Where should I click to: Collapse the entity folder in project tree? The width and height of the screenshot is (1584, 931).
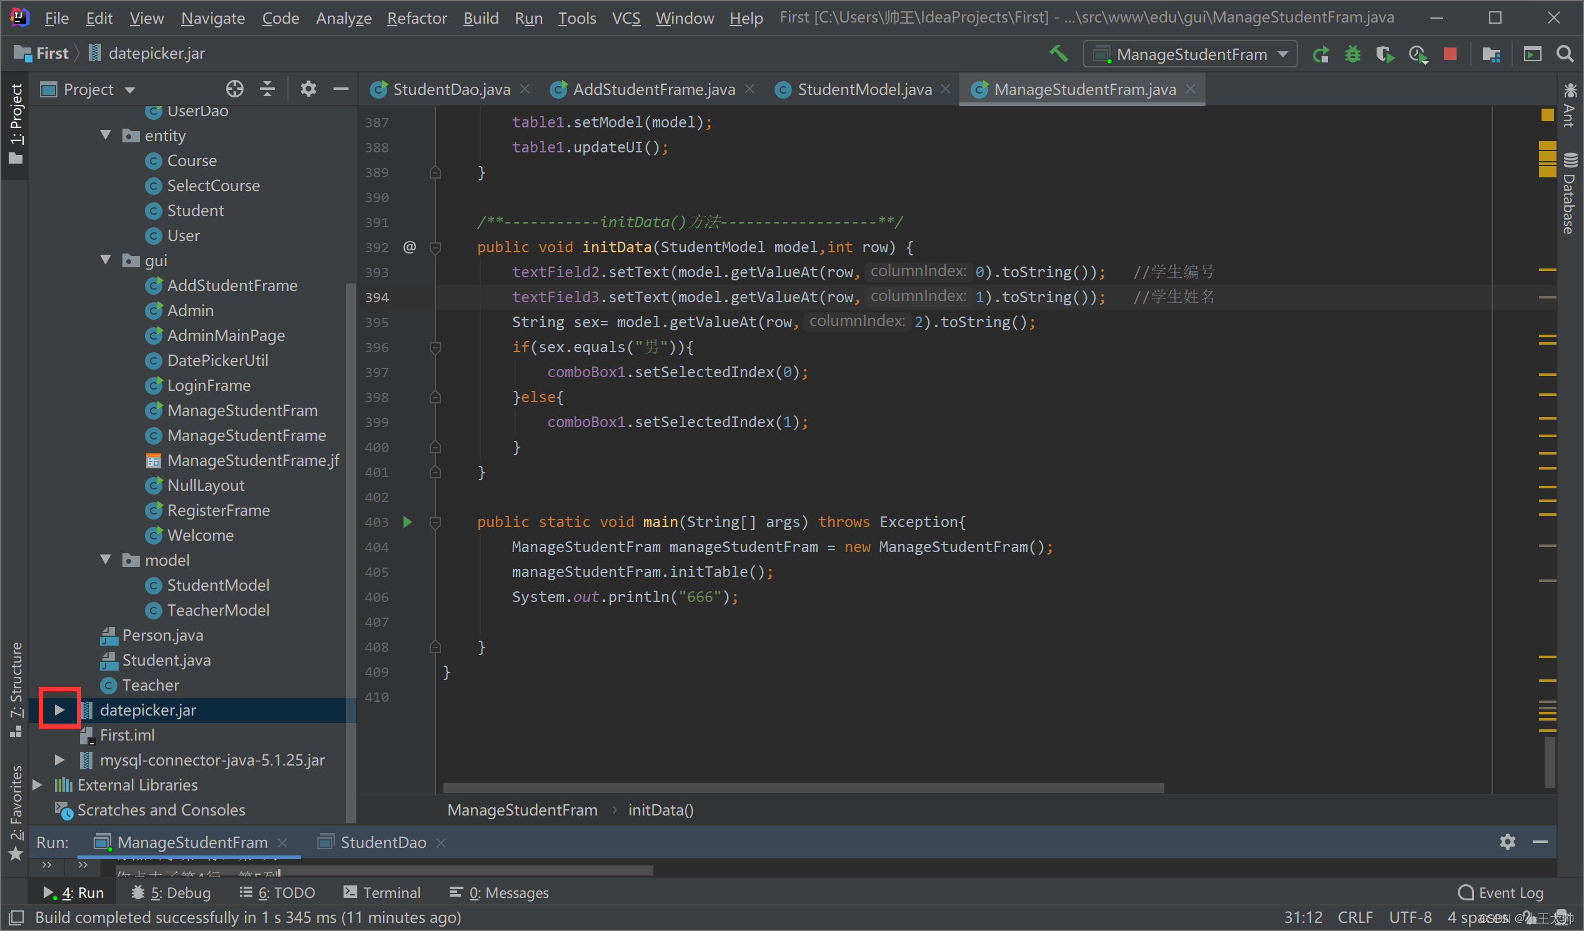(106, 135)
